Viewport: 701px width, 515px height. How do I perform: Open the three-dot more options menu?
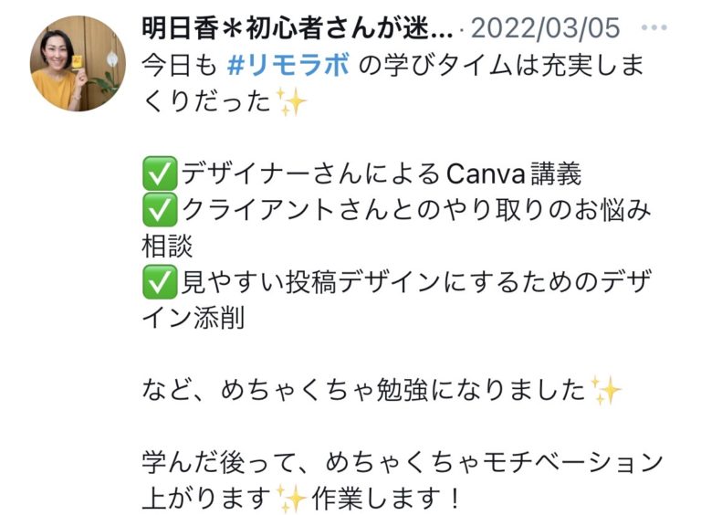[654, 27]
